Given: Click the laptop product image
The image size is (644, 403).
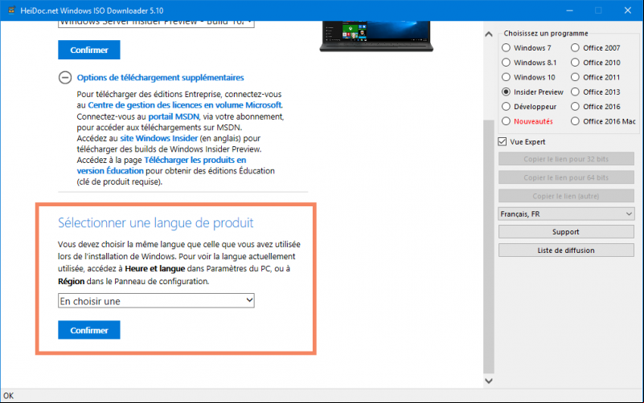Looking at the screenshot, I should tap(376, 36).
